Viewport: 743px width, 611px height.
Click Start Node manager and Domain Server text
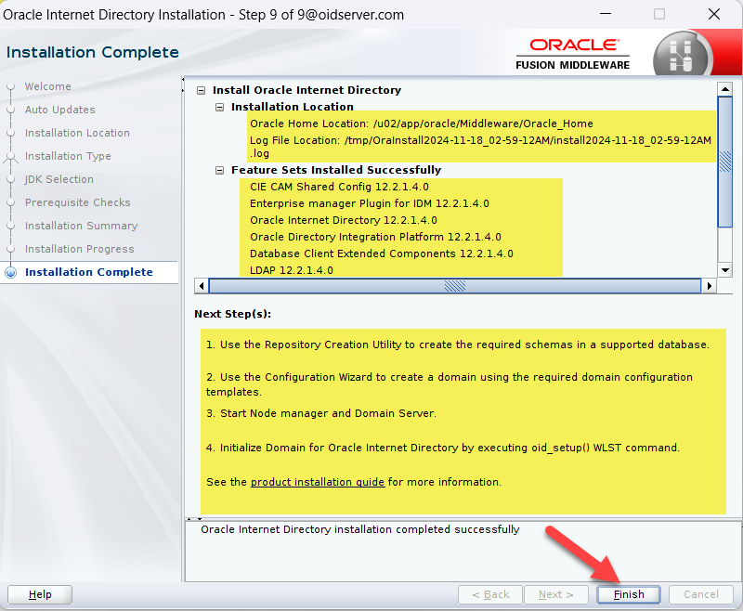click(x=320, y=413)
